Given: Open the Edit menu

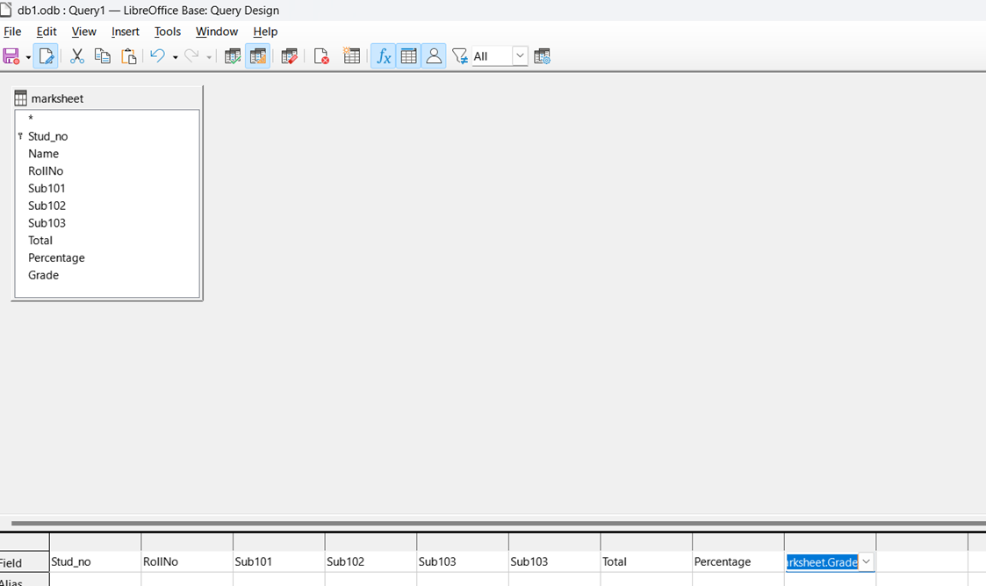Looking at the screenshot, I should click(x=46, y=32).
